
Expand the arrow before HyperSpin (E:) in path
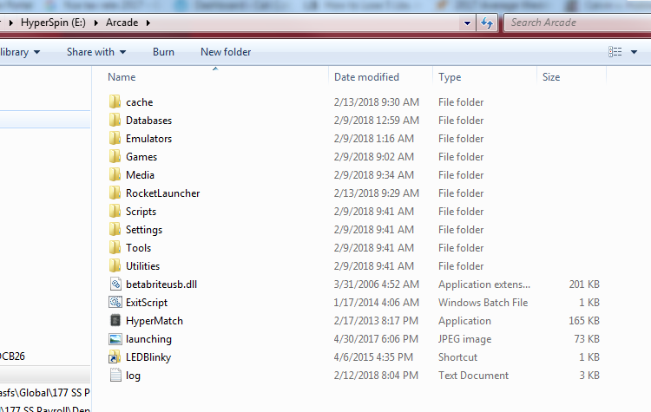pos(11,23)
